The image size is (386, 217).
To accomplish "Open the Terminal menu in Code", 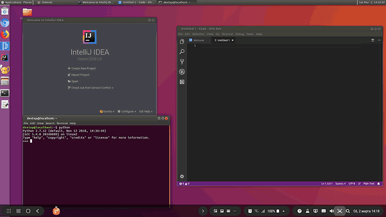I will 227,34.
